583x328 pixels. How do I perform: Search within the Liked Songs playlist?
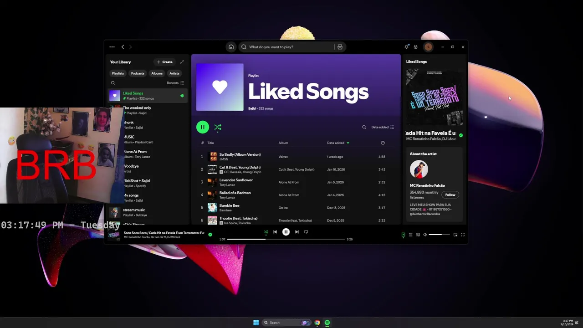(x=364, y=127)
